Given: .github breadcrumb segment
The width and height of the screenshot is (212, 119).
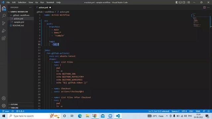Looking at the screenshot, I should (39, 12).
